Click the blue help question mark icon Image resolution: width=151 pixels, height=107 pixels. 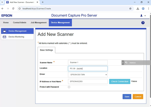click(143, 23)
